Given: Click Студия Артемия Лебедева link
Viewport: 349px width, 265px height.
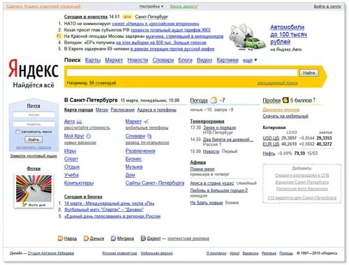Looking at the screenshot, I should tap(51, 253).
